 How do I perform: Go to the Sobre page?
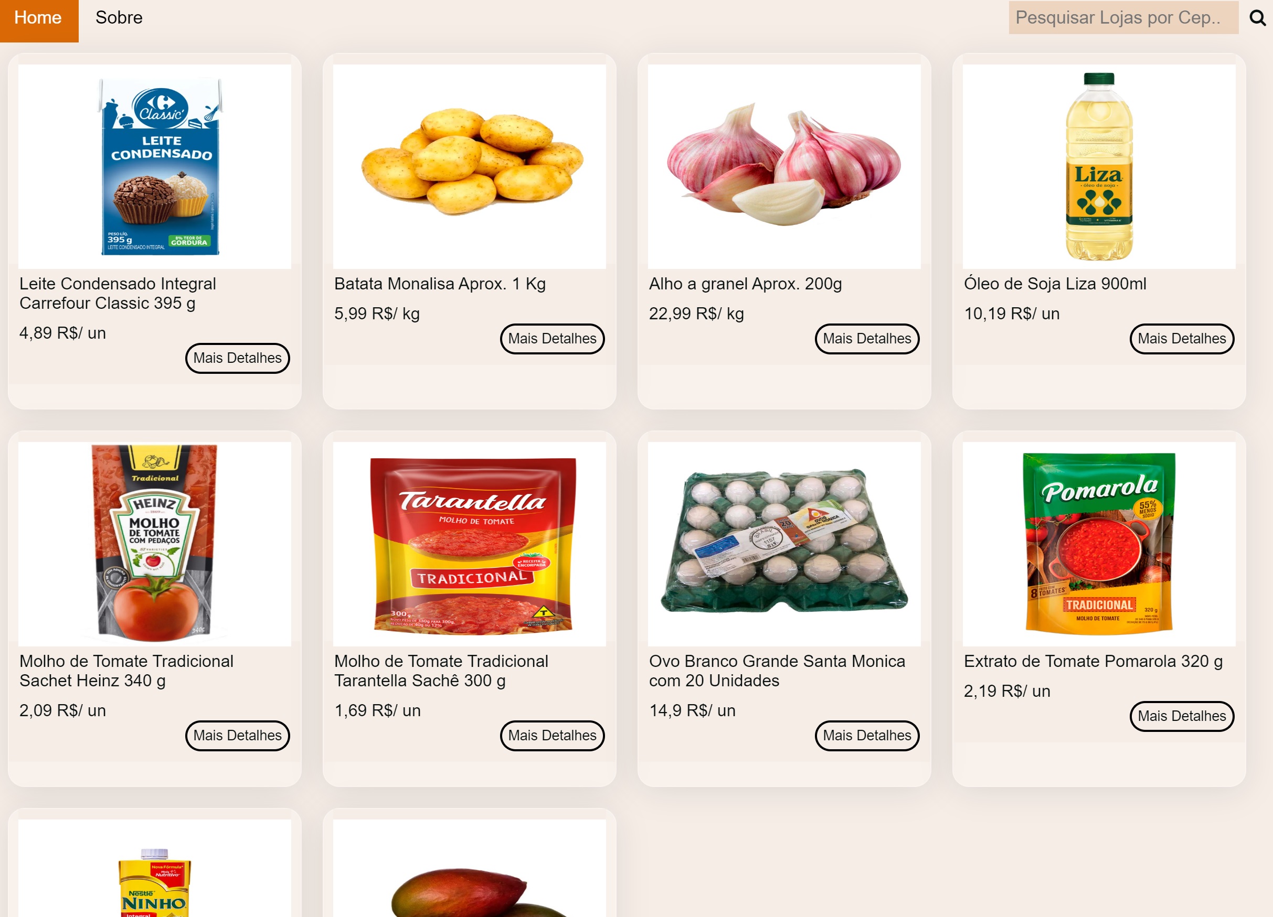click(x=119, y=18)
